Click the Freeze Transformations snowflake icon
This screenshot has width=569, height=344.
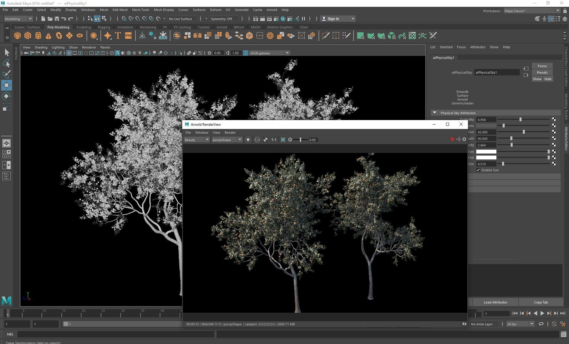(x=163, y=36)
